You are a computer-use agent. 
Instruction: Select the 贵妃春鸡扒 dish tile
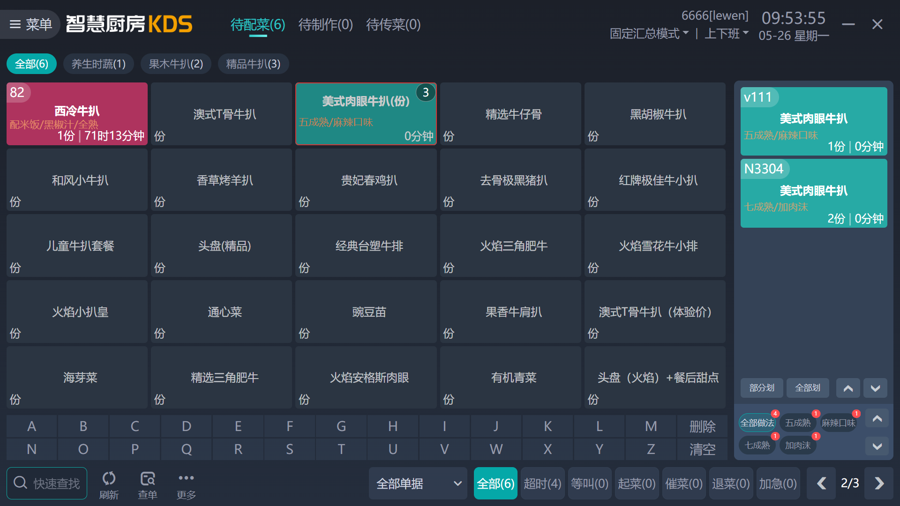(366, 180)
